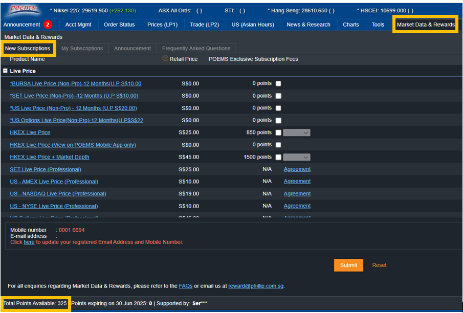Reset the subscription form

pos(379,265)
